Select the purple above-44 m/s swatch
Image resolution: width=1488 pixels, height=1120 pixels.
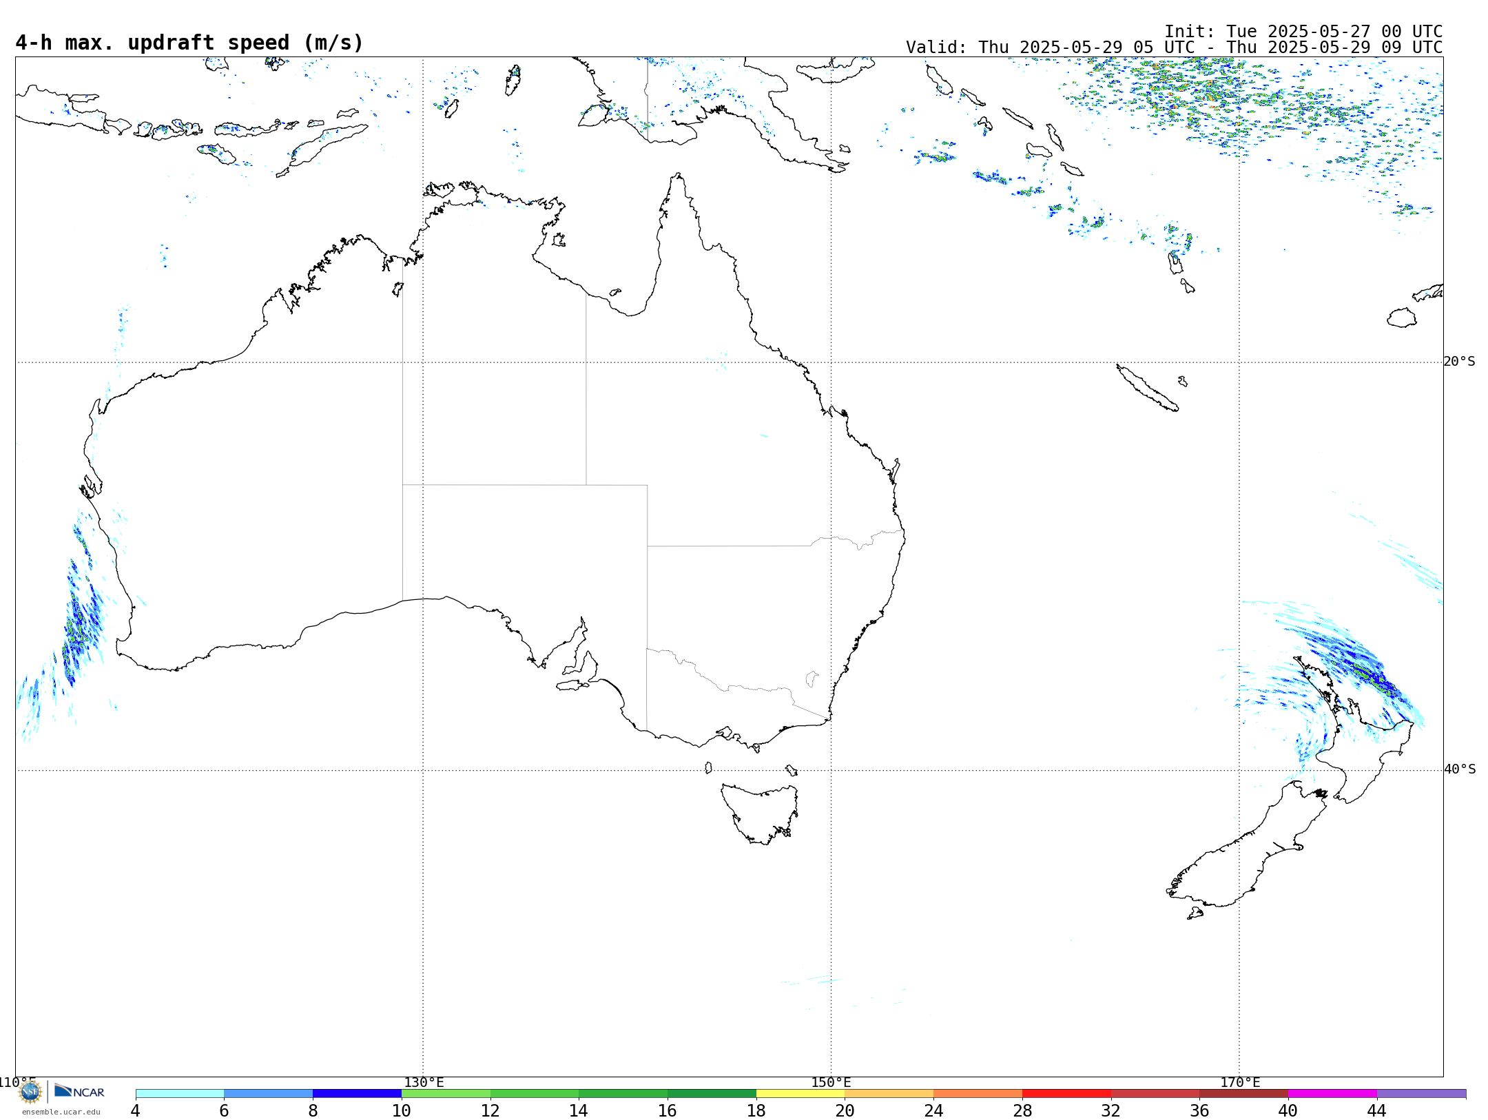[1421, 1094]
